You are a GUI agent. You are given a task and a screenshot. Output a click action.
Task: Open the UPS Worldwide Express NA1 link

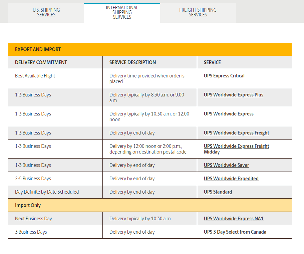click(x=234, y=219)
